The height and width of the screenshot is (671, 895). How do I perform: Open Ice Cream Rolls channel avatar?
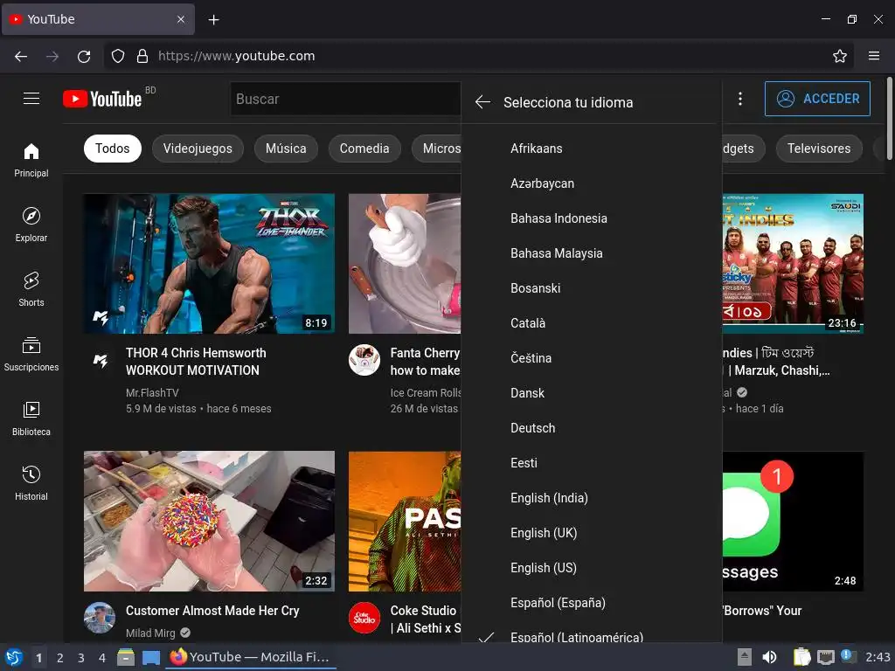pyautogui.click(x=364, y=360)
